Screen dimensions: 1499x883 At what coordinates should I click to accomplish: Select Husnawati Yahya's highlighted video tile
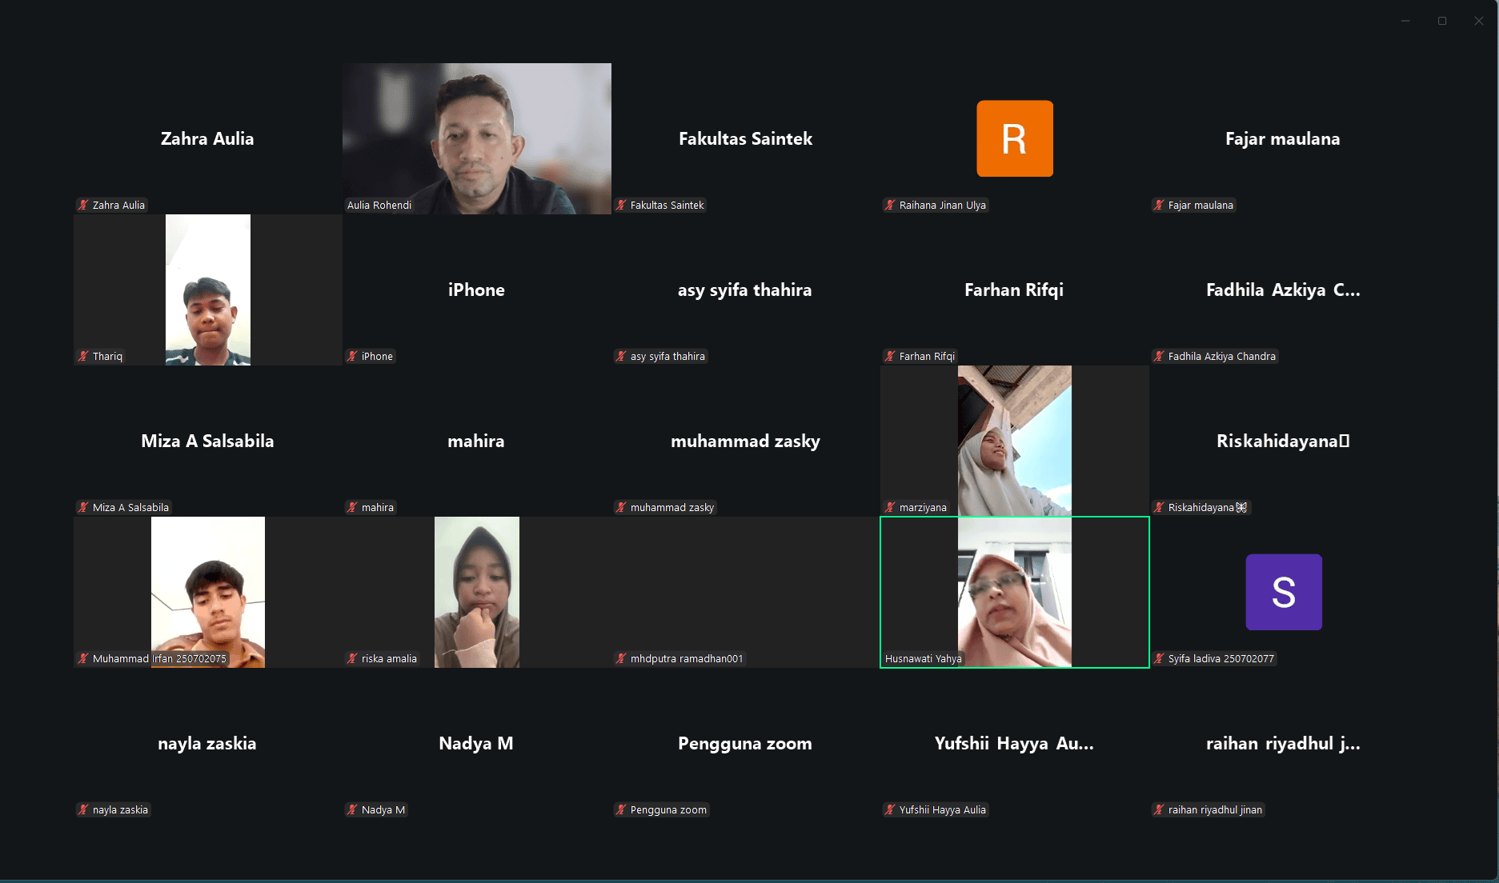[1014, 592]
